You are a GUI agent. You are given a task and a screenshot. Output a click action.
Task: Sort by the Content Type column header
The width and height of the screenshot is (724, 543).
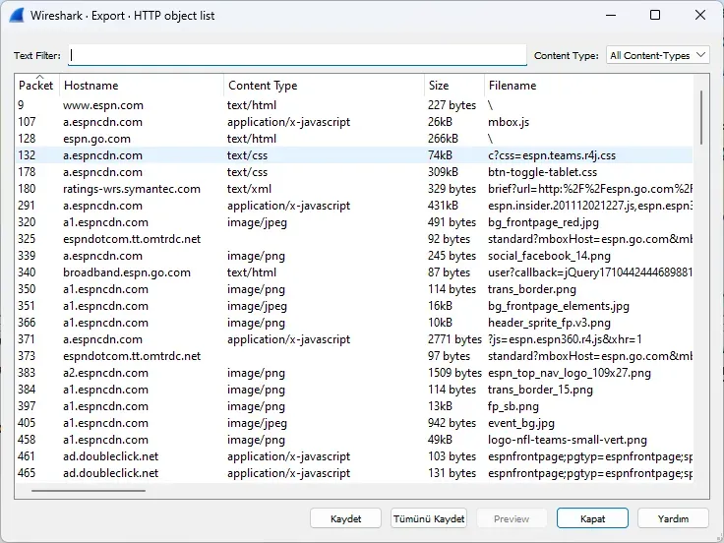point(324,85)
